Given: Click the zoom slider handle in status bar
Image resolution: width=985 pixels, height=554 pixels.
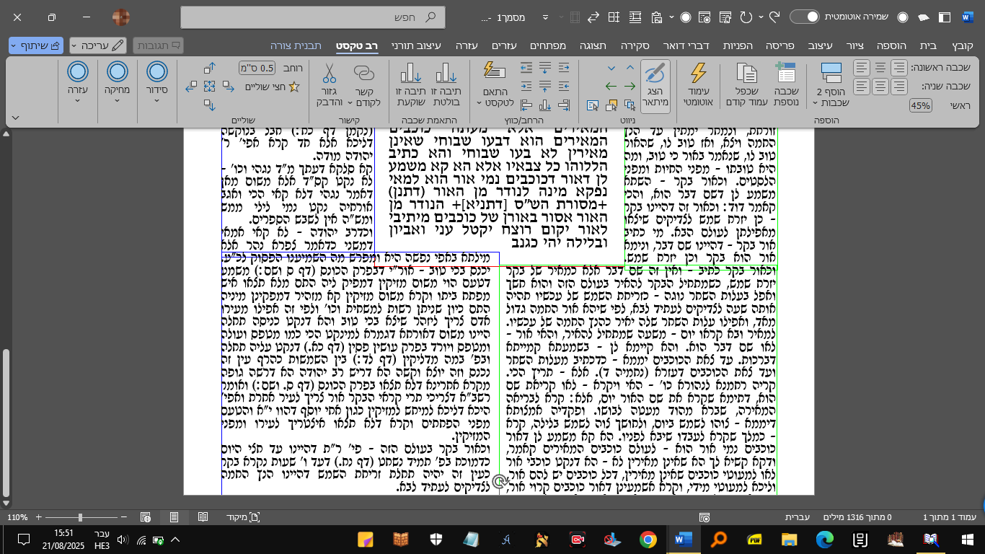Looking at the screenshot, I should pyautogui.click(x=80, y=517).
